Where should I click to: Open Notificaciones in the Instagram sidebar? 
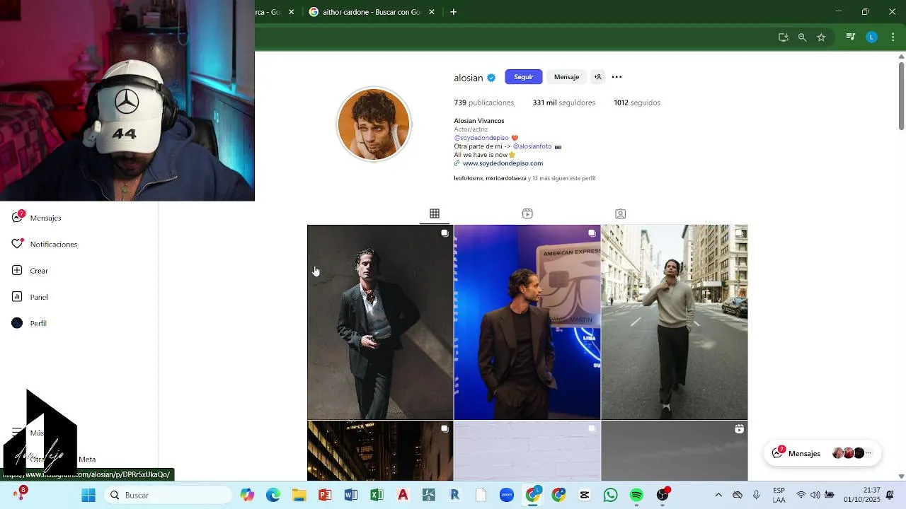pos(45,244)
